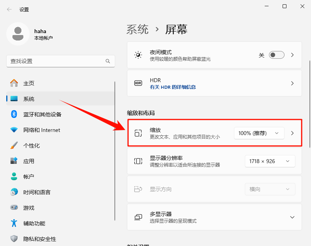Screen dimensions: 311x246
Task: Click the accessibility figure icon for 辅助功能
Action: pyautogui.click(x=14, y=223)
